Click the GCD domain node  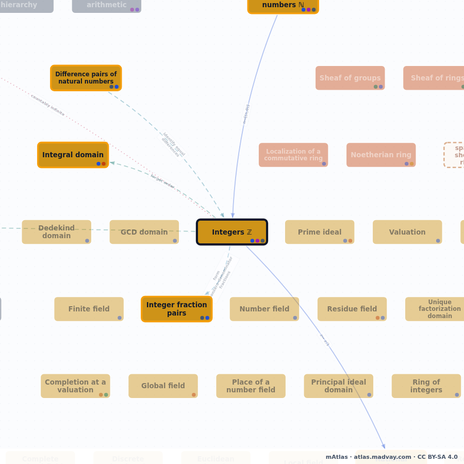click(144, 232)
